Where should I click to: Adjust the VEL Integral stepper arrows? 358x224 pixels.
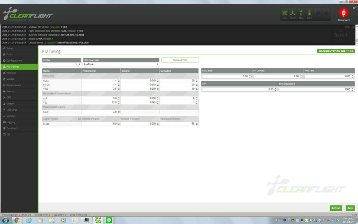[x=158, y=103]
